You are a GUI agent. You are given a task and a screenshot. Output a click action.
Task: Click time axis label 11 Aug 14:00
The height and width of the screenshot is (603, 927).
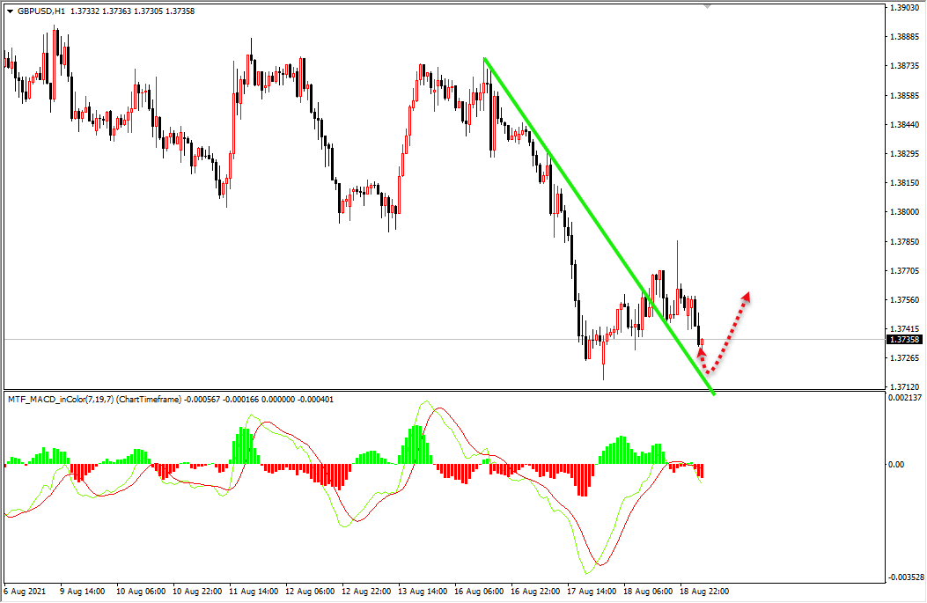point(254,592)
